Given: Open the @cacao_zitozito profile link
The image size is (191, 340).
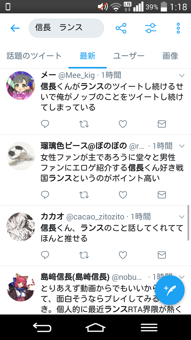Looking at the screenshot, I should tap(95, 217).
